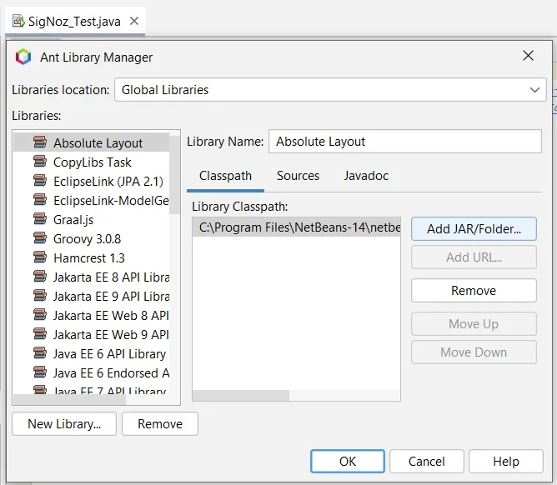
Task: Click the Library Name input field
Action: point(405,142)
